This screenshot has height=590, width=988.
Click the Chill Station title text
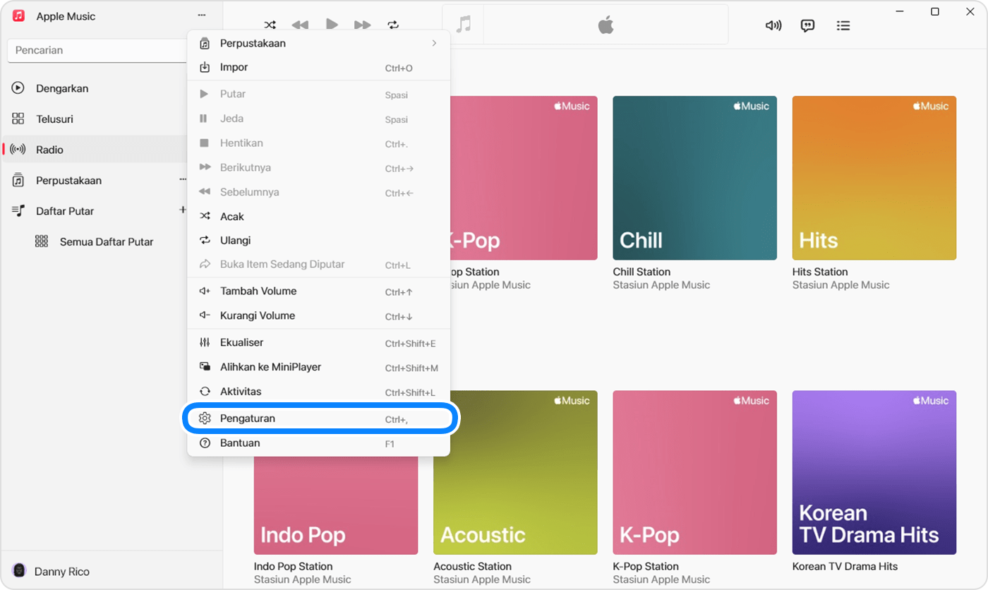(641, 272)
